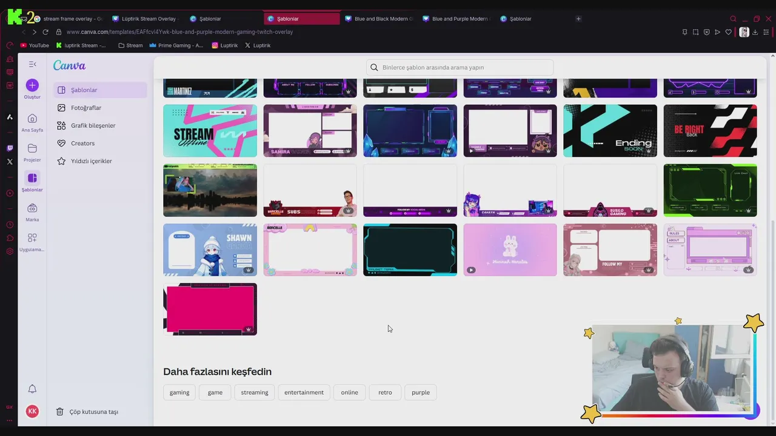Open Creators section
The height and width of the screenshot is (436, 776).
pos(100,144)
